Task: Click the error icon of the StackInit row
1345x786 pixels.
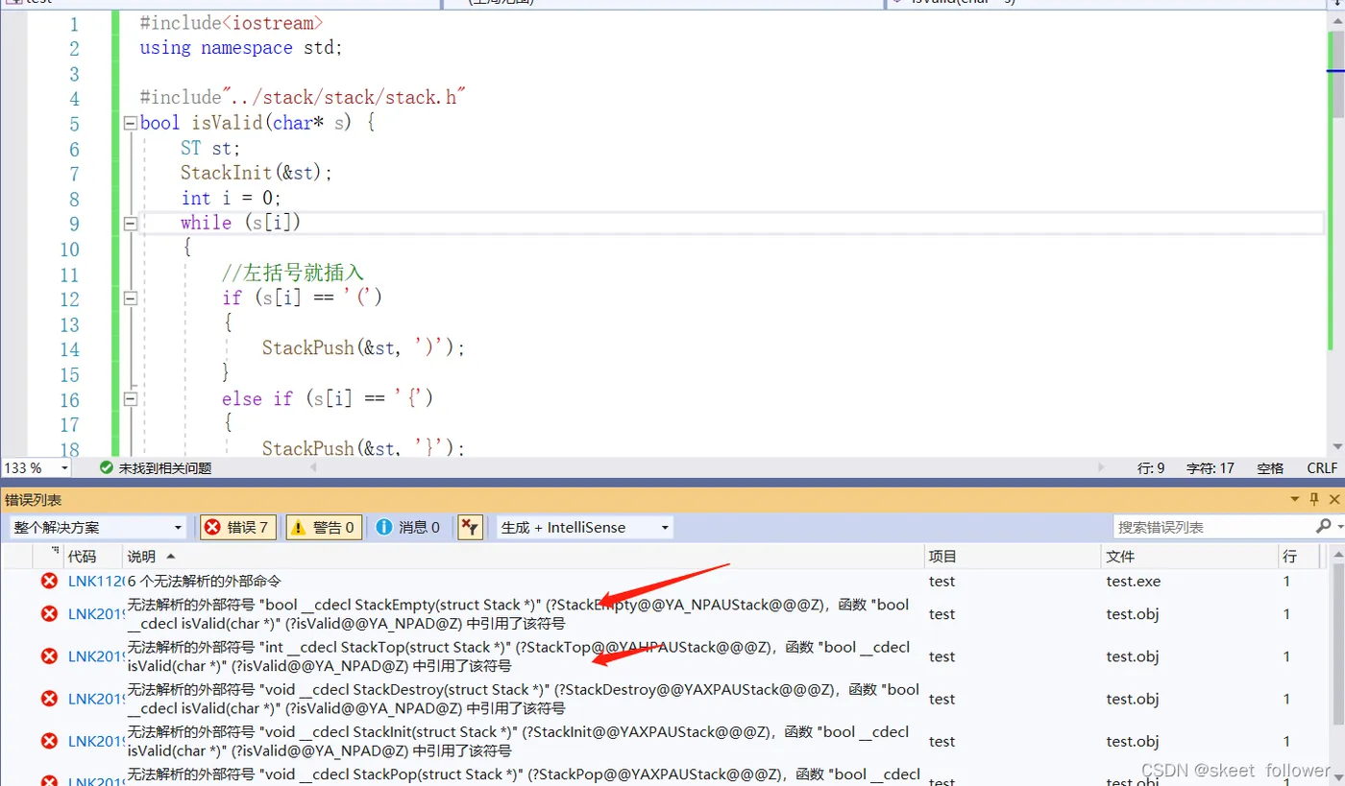Action: click(49, 741)
